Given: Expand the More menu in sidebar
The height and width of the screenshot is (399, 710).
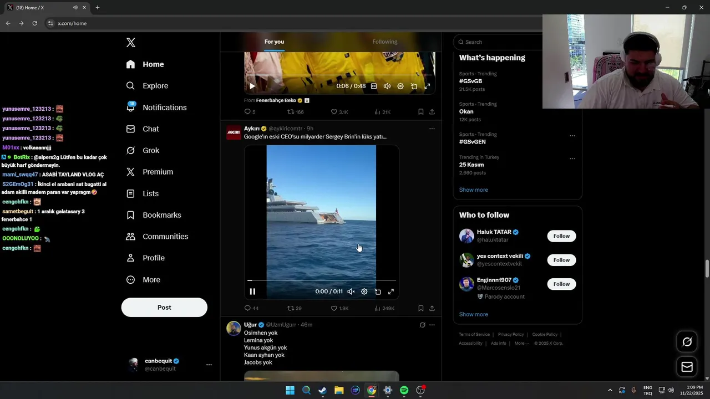Looking at the screenshot, I should click(x=143, y=280).
